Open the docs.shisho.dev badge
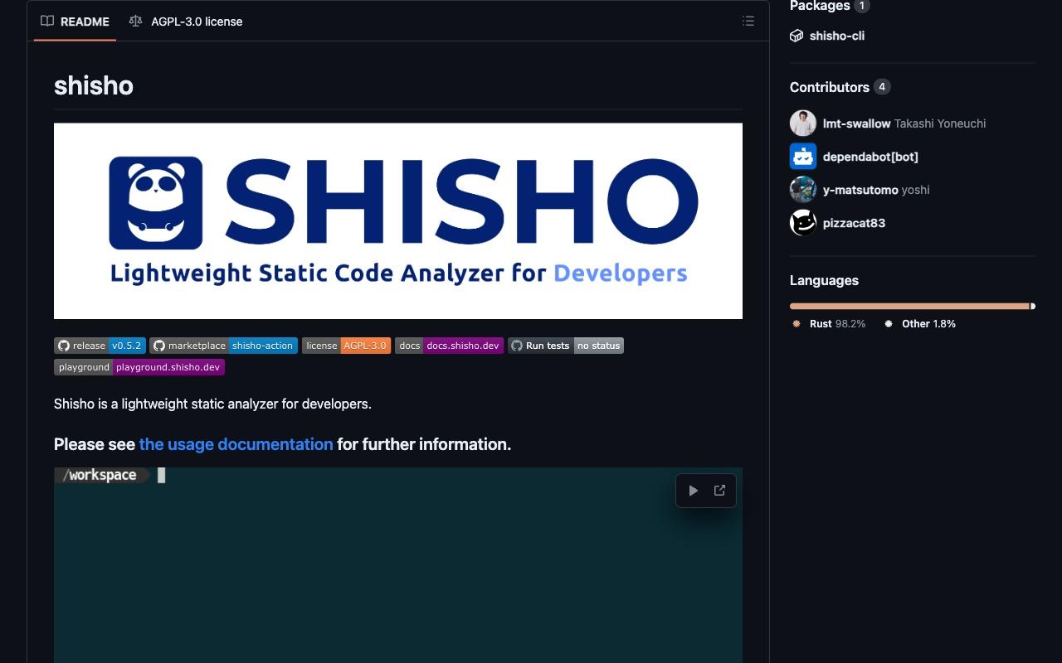Image resolution: width=1062 pixels, height=663 pixels. coord(449,346)
